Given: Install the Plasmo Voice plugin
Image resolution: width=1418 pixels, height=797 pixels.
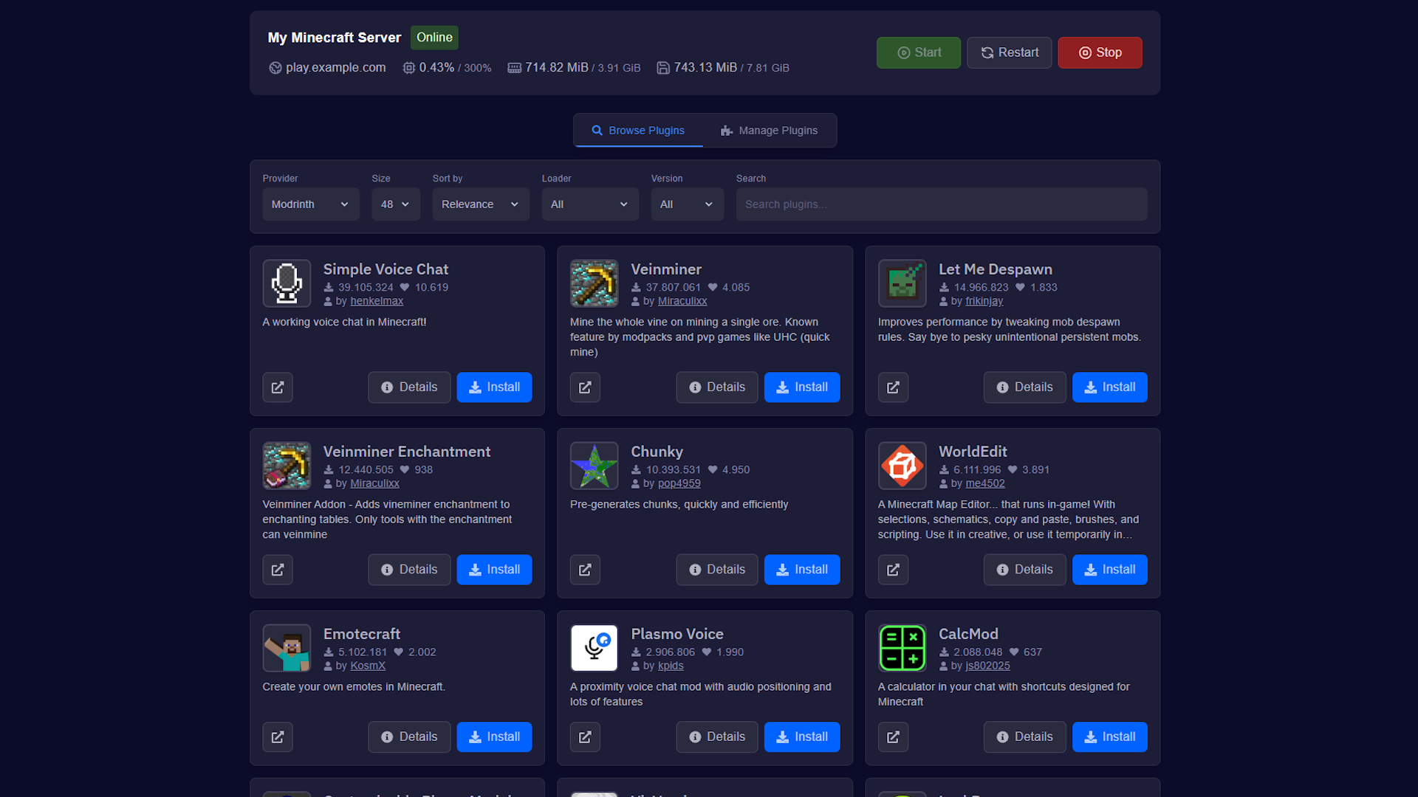Looking at the screenshot, I should [802, 737].
